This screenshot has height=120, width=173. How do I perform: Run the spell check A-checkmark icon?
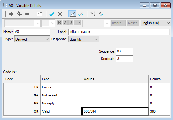point(101,14)
